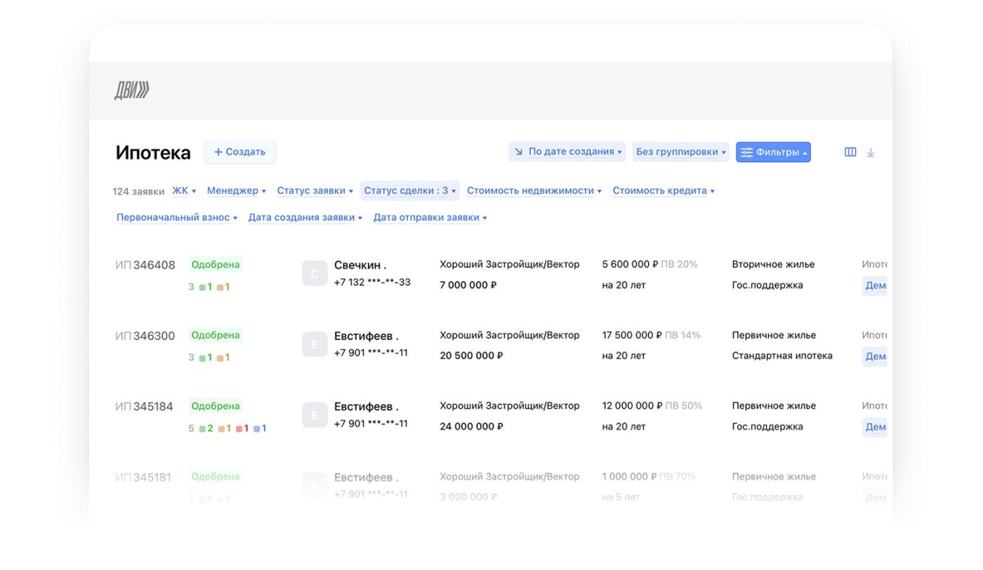Click Вторичное жилье in Свечкин row
This screenshot has height=570, width=983.
773,265
